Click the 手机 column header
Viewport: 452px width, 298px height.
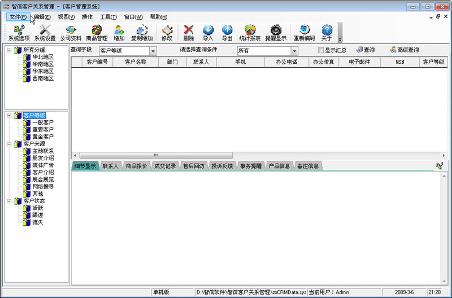[241, 62]
